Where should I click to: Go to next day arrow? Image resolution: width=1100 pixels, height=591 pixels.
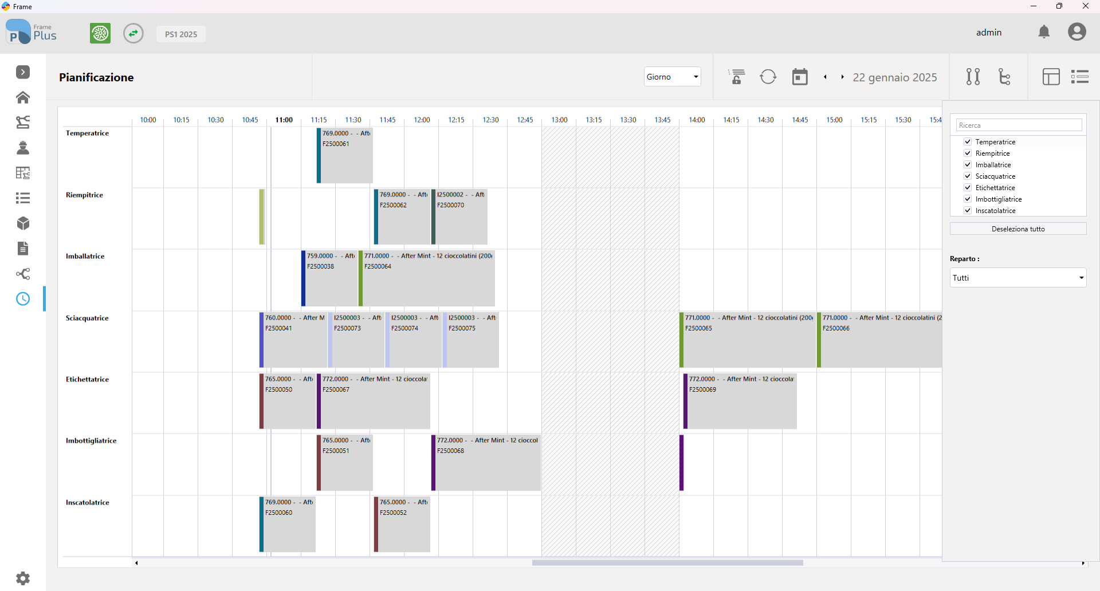click(x=843, y=77)
